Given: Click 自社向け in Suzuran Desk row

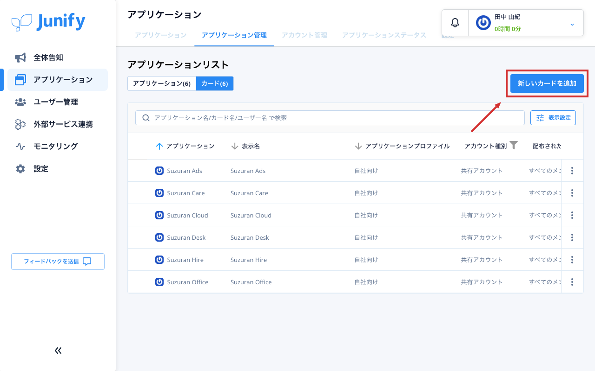Looking at the screenshot, I should [366, 237].
